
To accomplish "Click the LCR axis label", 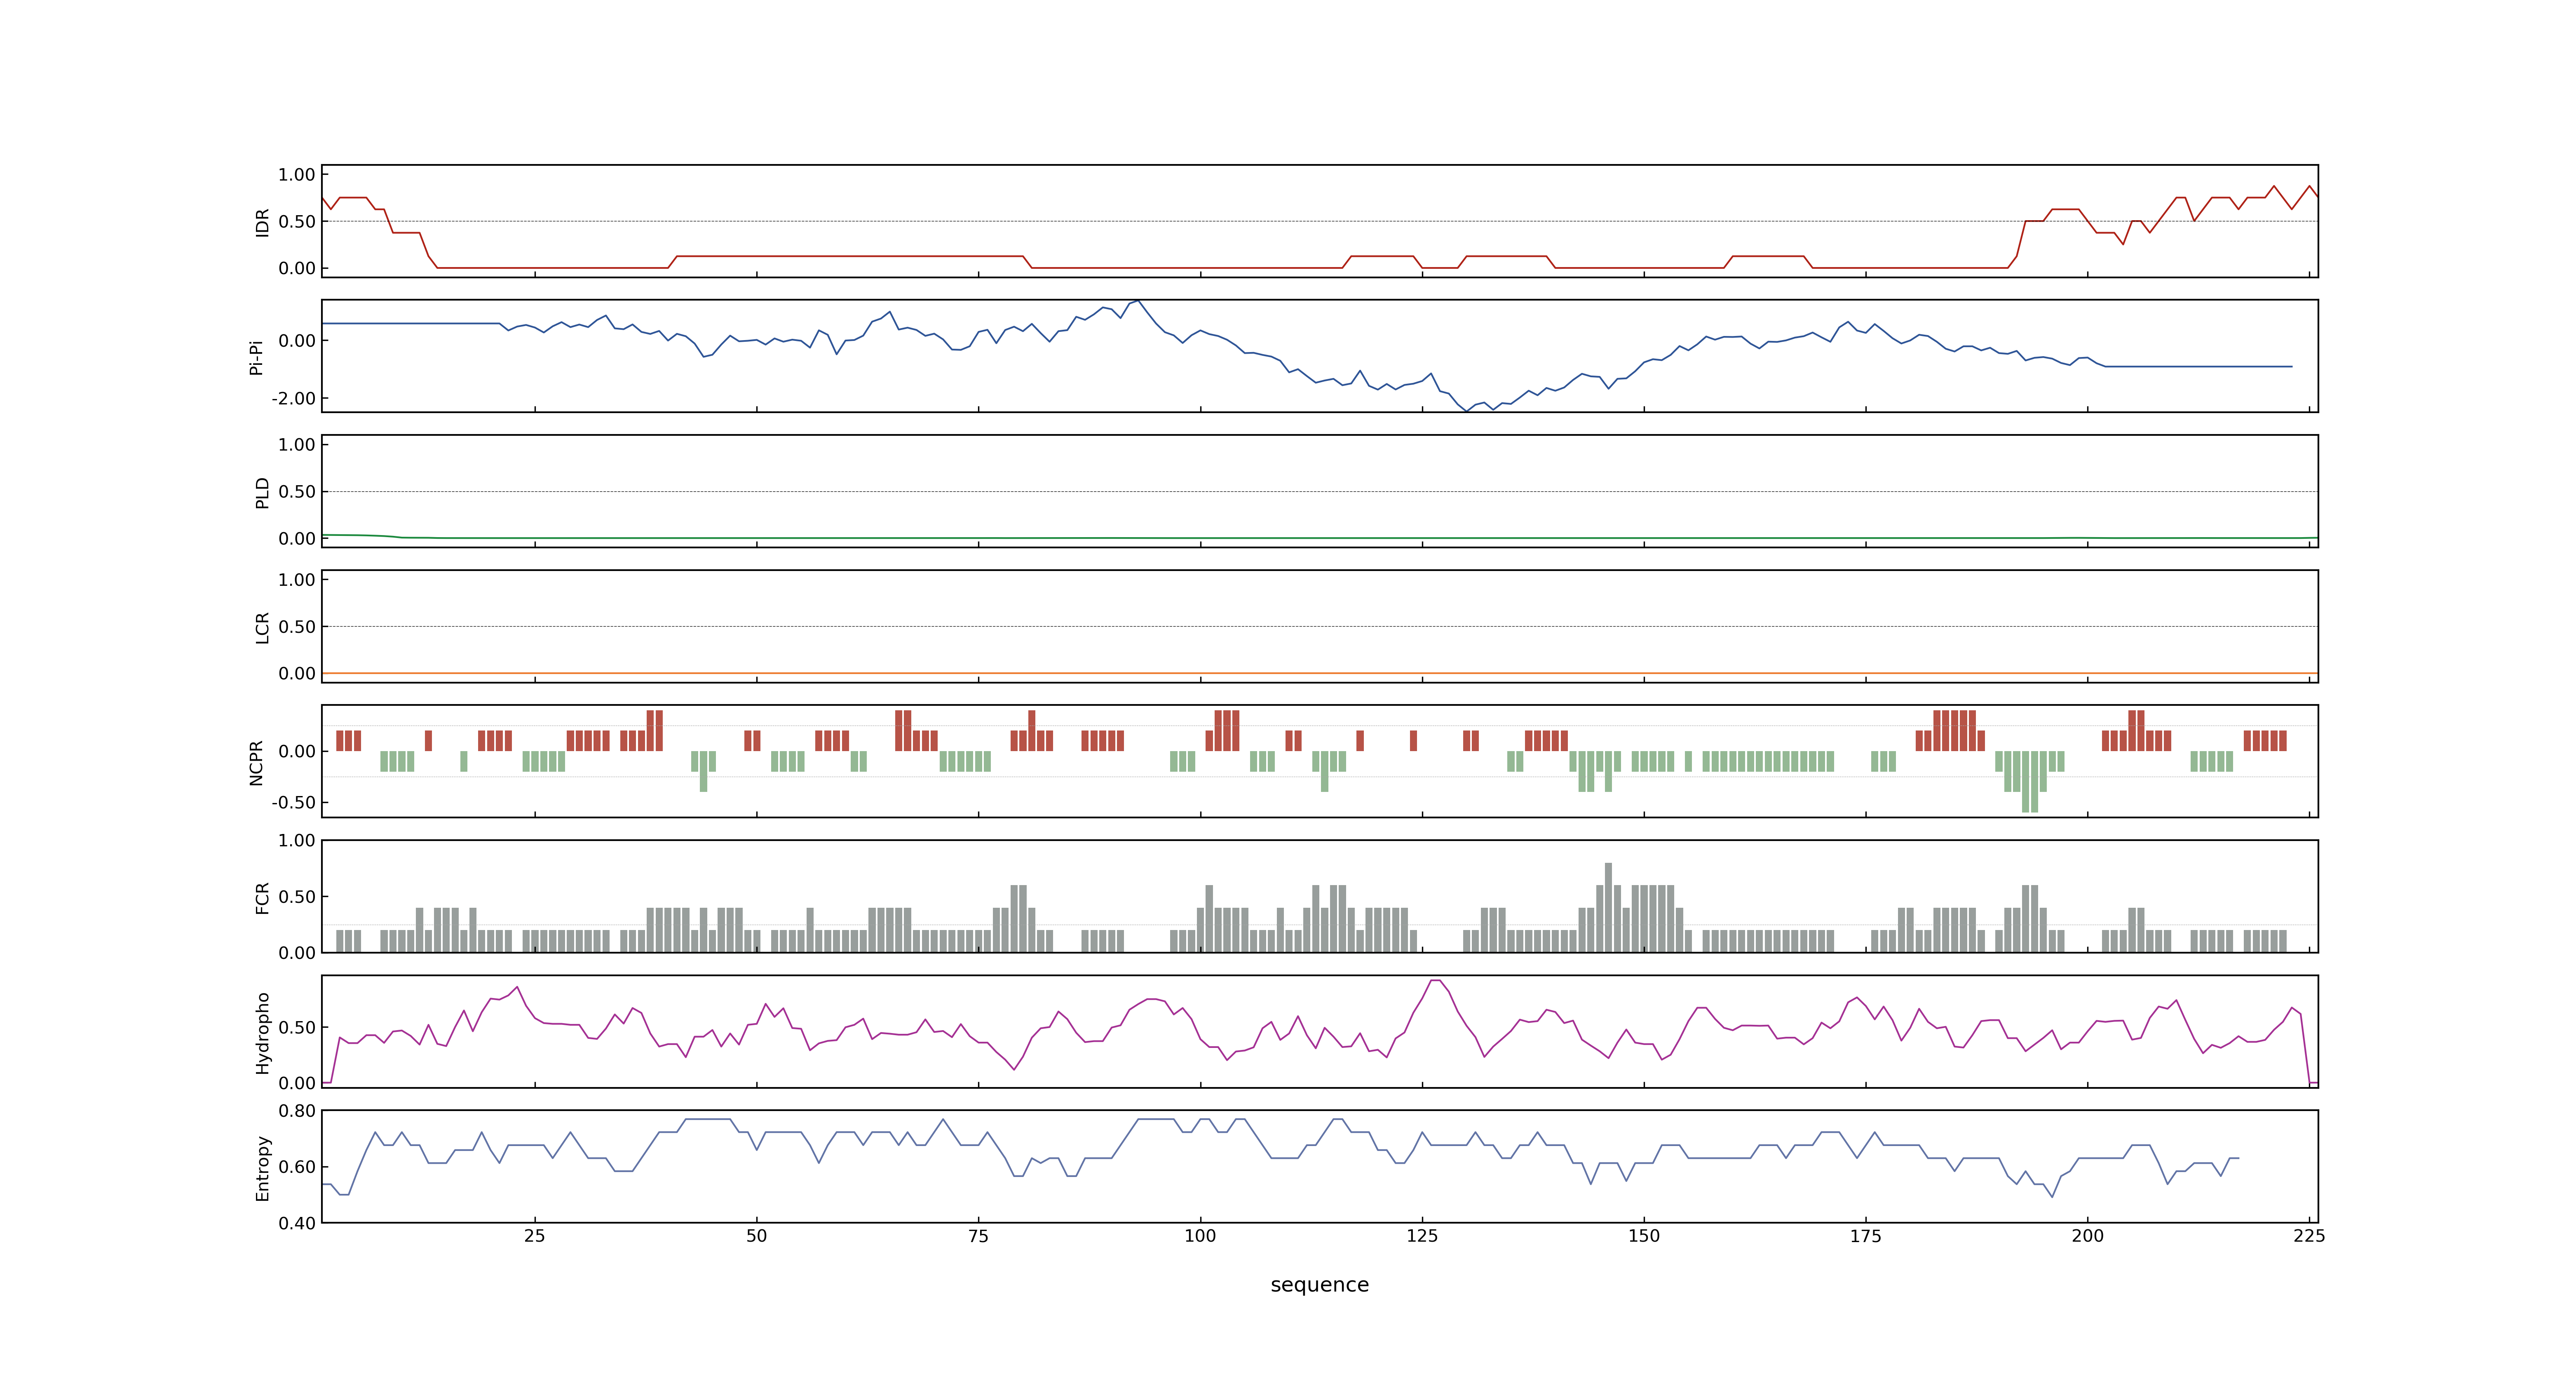I will 262,627.
